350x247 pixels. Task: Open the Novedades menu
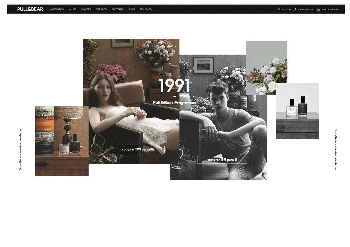(57, 9)
